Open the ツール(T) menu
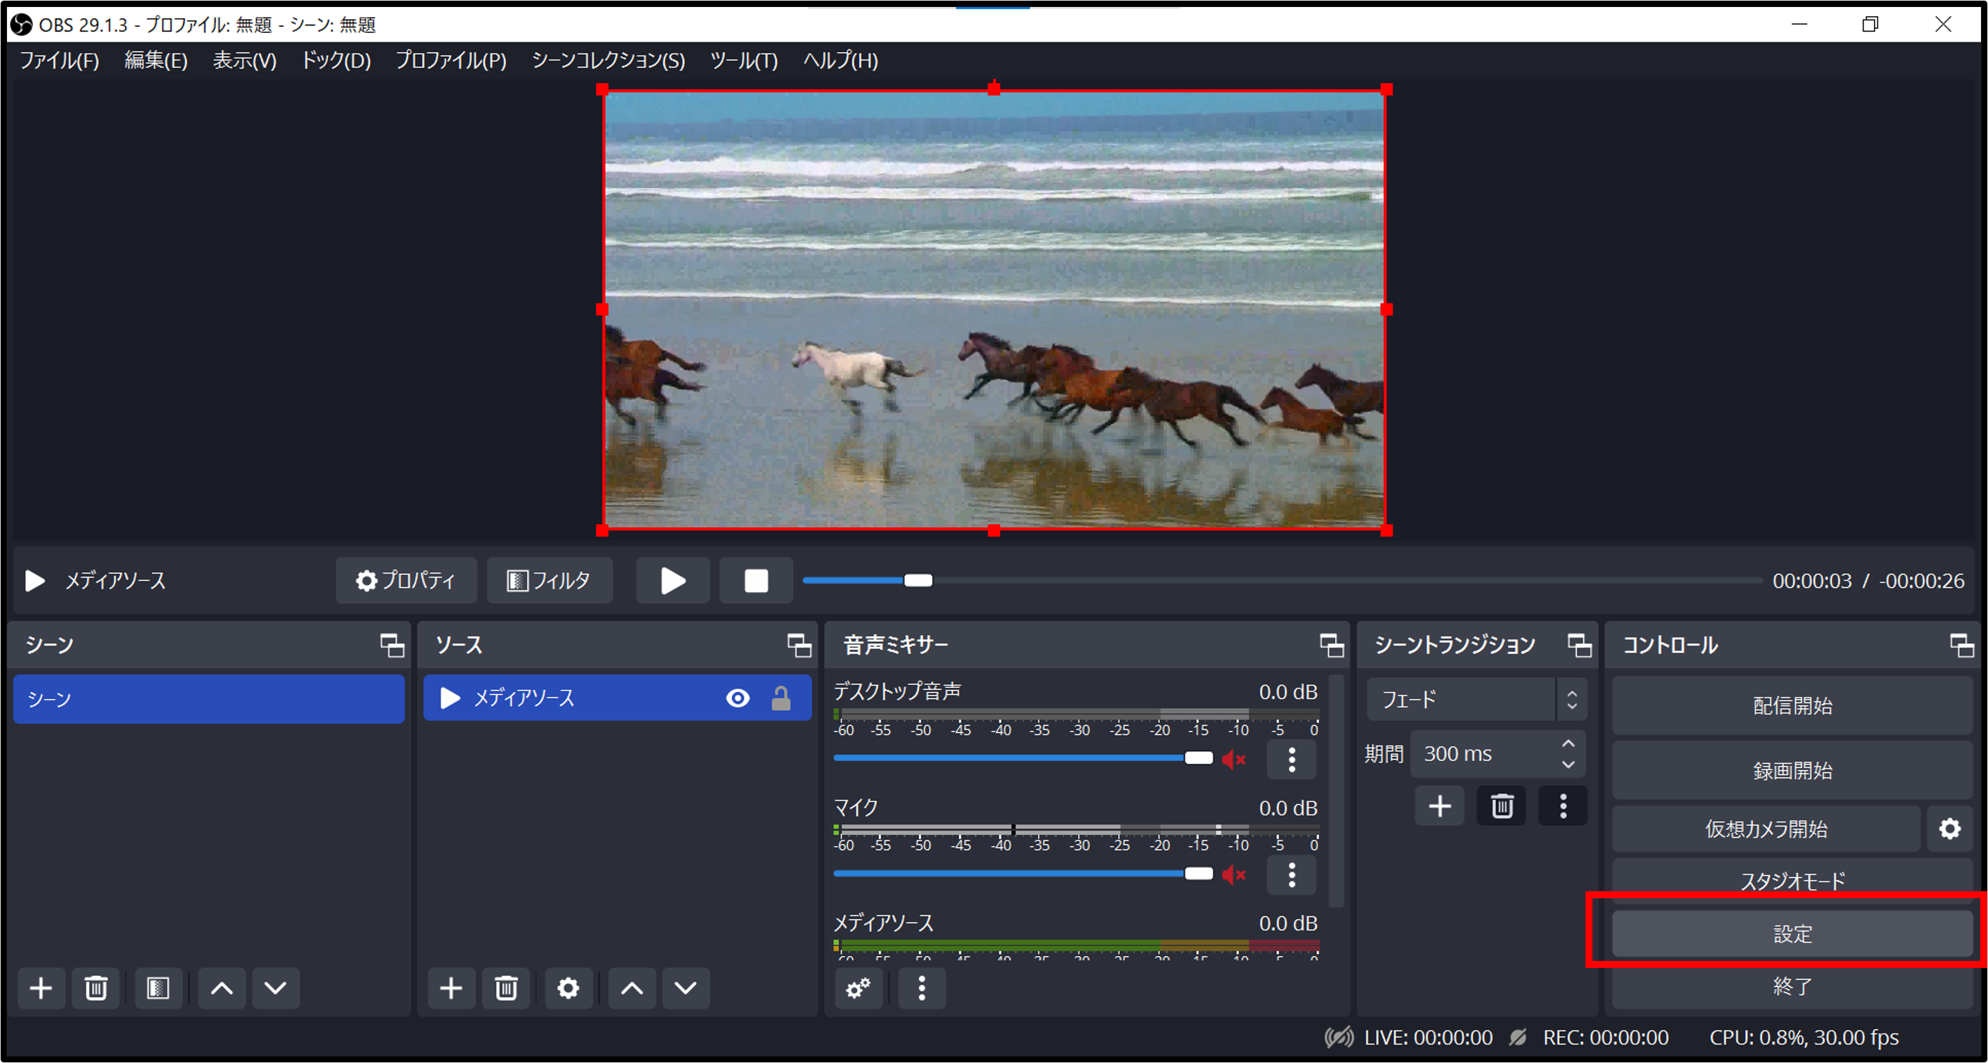 pos(743,61)
